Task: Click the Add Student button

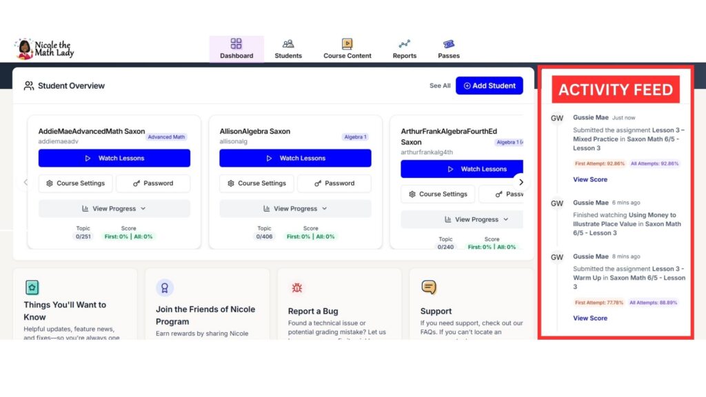Action: pos(490,85)
